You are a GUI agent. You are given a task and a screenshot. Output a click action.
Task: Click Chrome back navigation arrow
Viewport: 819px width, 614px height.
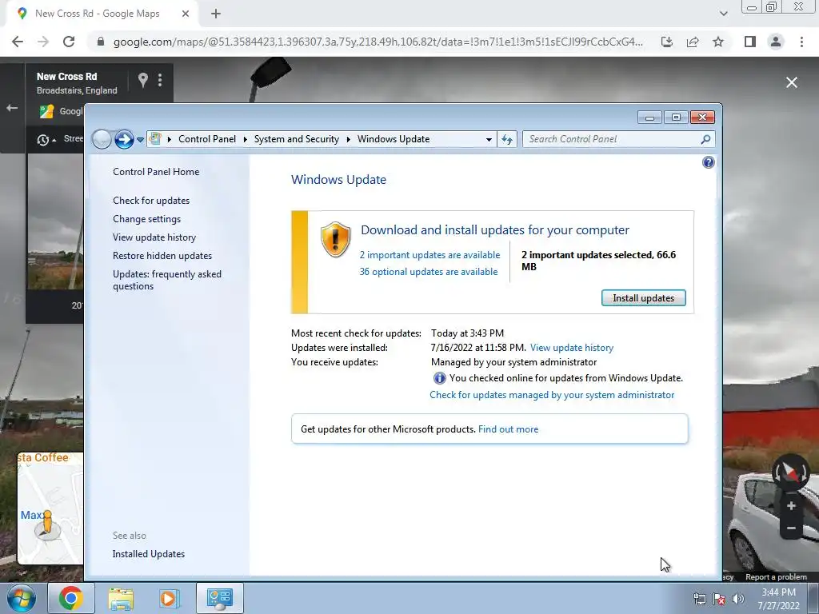[x=18, y=42]
